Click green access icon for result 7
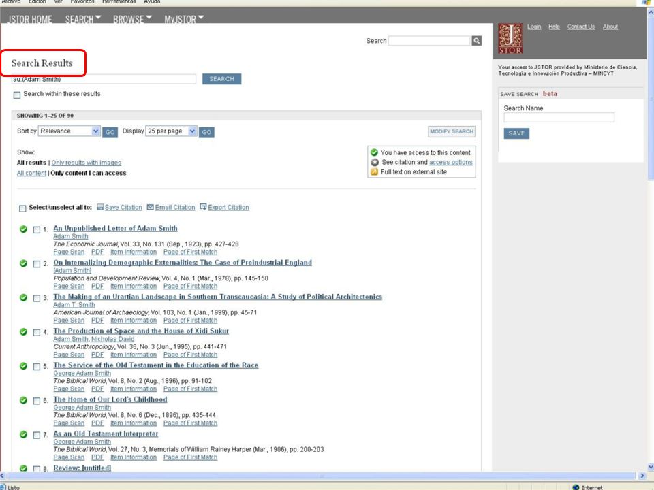 tap(23, 434)
